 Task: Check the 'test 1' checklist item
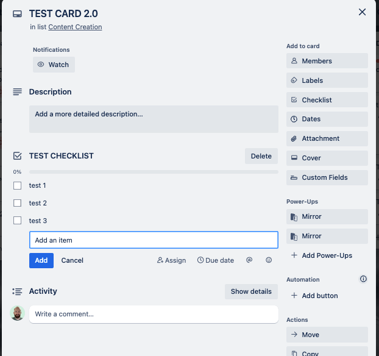[x=18, y=185]
